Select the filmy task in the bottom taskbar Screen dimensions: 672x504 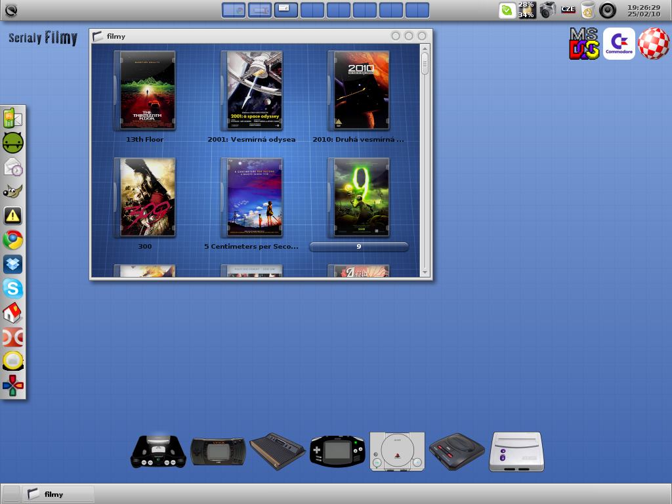(x=58, y=494)
